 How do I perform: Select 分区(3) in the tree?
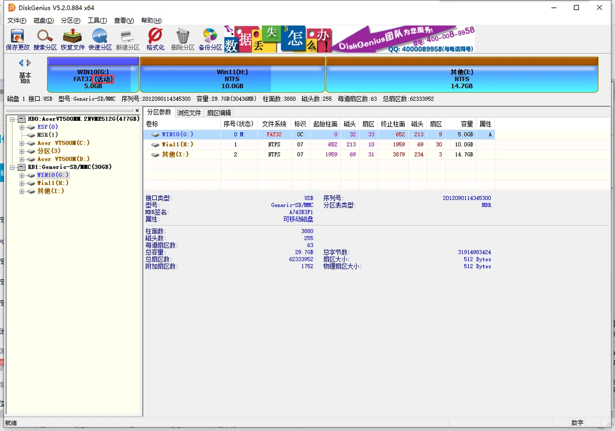[x=48, y=151]
